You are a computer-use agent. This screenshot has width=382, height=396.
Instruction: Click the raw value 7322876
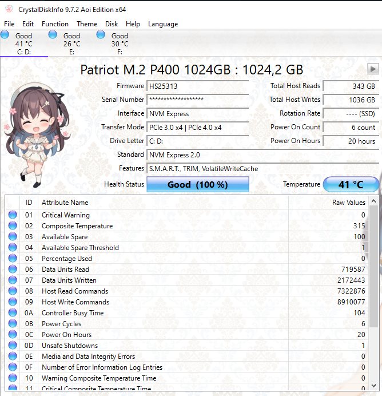pos(351,291)
